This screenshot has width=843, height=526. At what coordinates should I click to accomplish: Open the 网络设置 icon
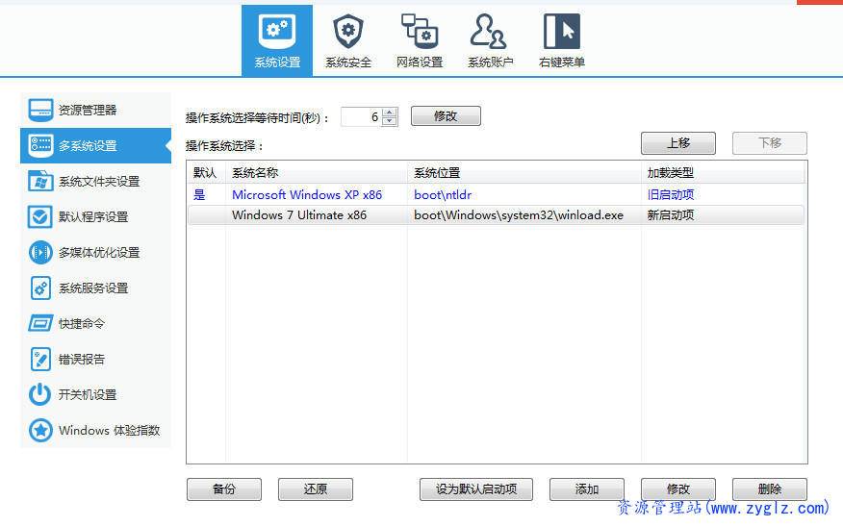[x=420, y=31]
